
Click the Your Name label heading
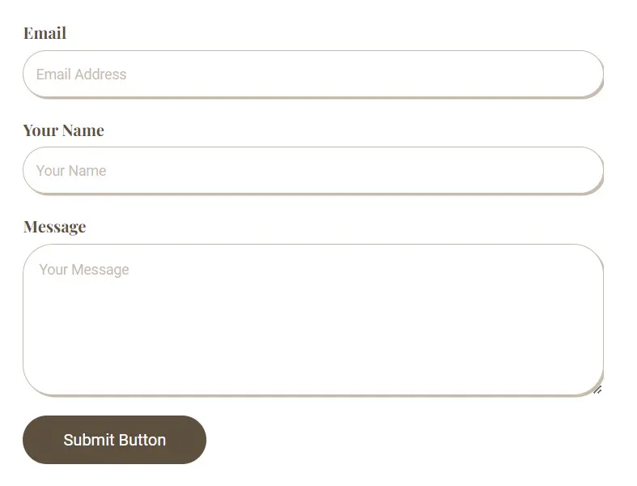pos(64,130)
